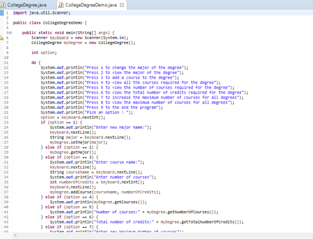
Task: Click string "Total number of credits:" on line 43
Action: pos(124,222)
